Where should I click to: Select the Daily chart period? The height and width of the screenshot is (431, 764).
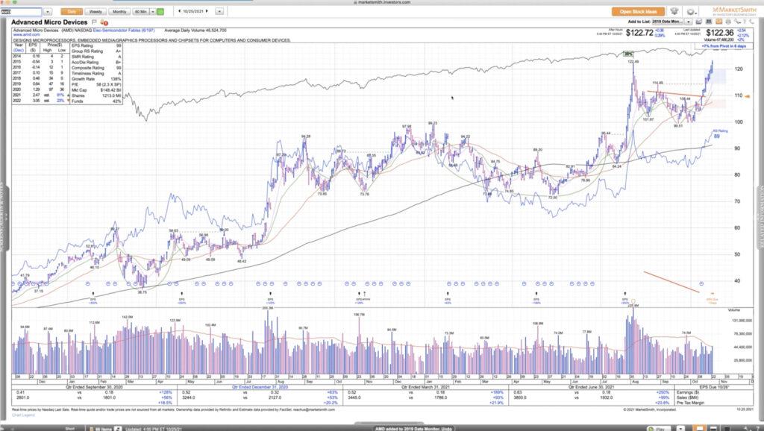[x=72, y=11]
